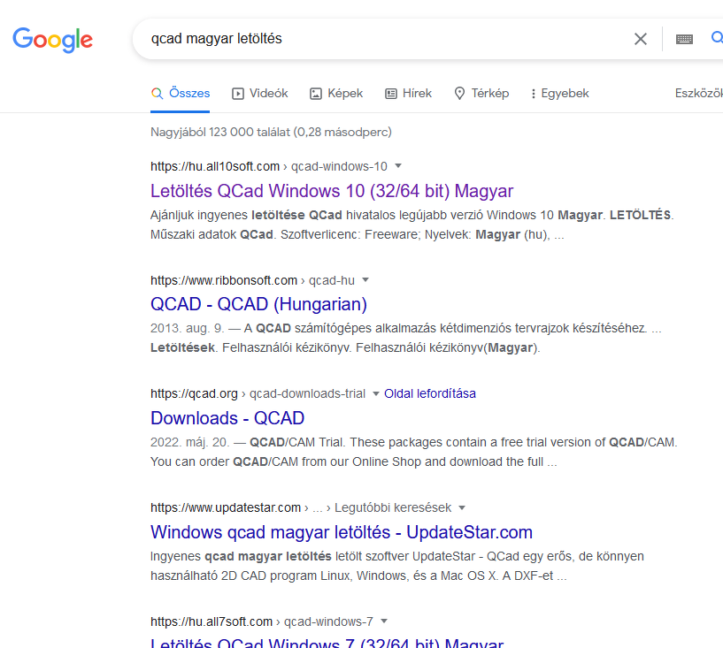
Task: Open Windows qcad magyar letöltés UpdateStar result
Action: coord(342,532)
